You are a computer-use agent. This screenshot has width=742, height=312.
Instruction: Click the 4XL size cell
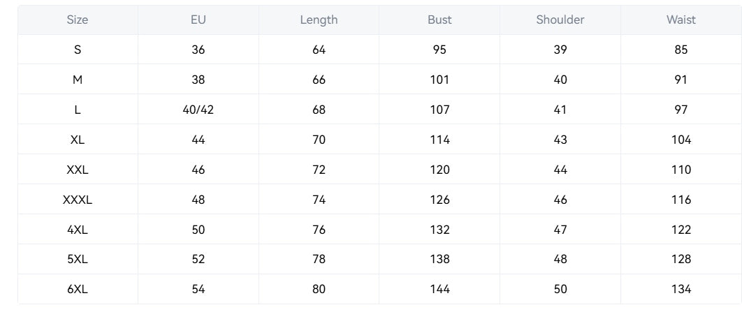(x=78, y=230)
